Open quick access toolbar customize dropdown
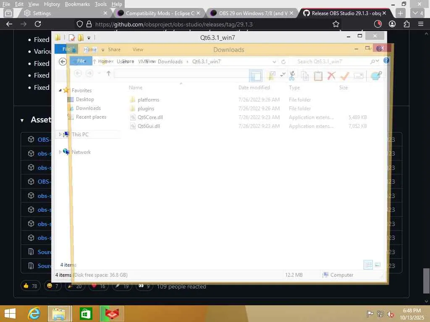The image size is (430, 322). tap(89, 38)
